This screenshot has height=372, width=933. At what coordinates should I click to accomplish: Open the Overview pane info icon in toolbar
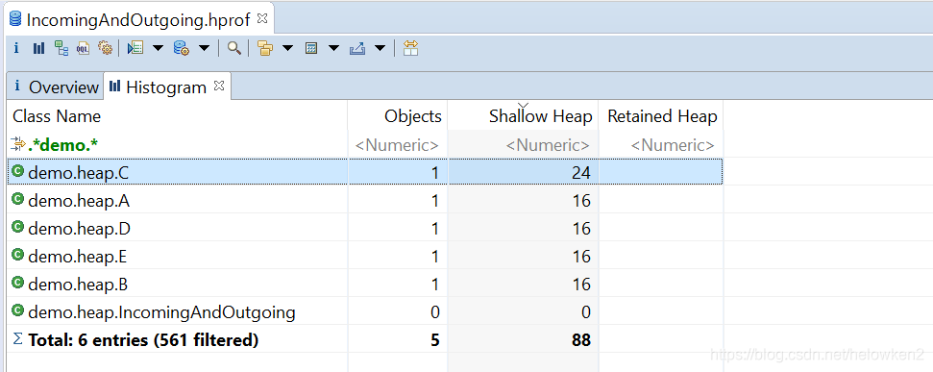pos(16,48)
